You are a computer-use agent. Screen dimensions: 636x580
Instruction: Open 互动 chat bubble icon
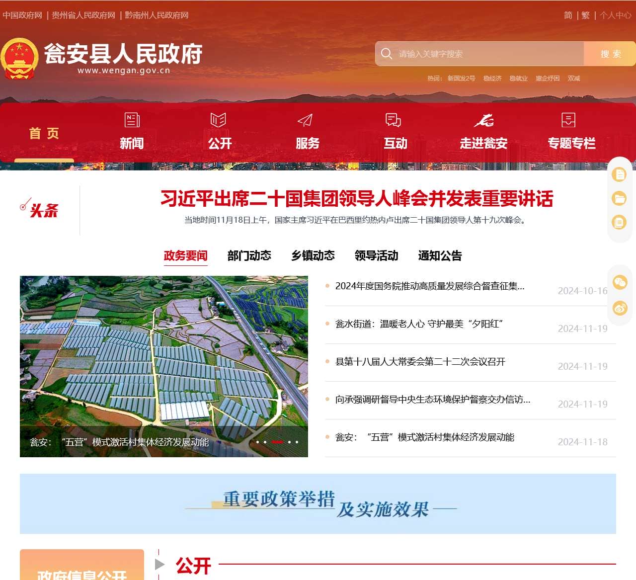click(x=393, y=120)
